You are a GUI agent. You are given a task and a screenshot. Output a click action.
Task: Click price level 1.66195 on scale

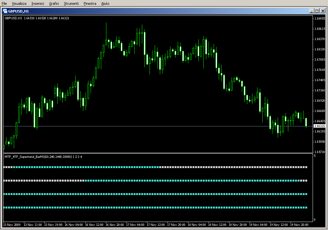click(320, 131)
